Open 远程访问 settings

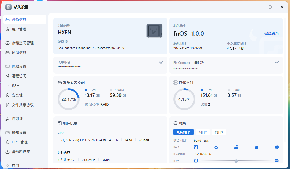[x=25, y=76]
